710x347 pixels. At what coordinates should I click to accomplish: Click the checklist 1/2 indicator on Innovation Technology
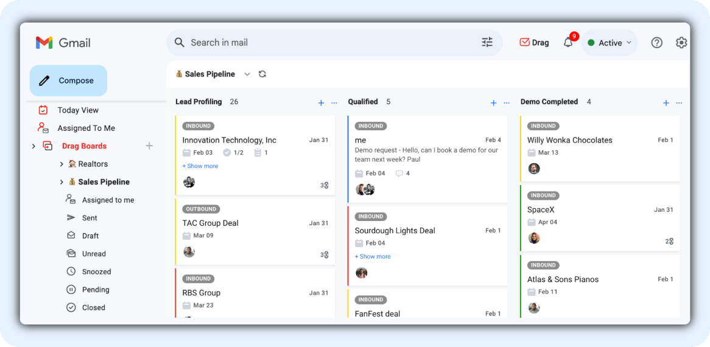[x=233, y=153]
